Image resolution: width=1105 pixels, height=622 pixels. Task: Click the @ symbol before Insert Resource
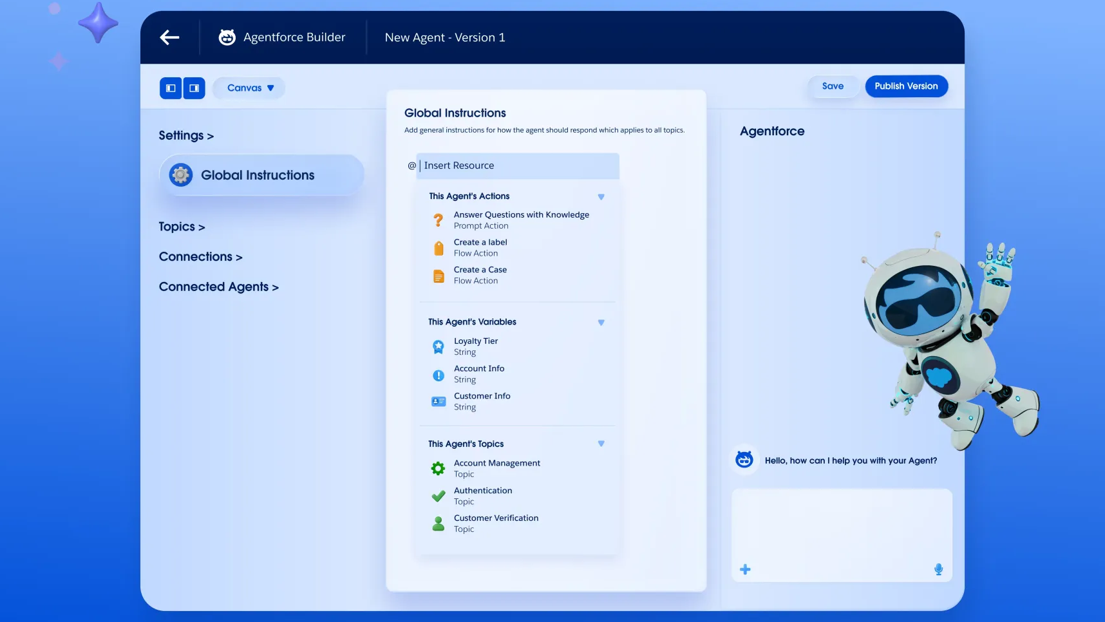(x=411, y=165)
